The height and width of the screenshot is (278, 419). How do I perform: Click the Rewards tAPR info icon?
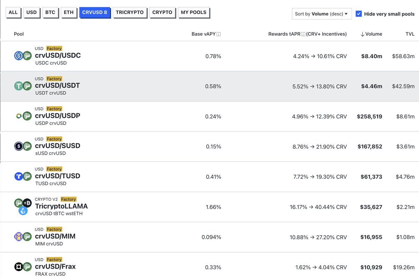click(x=303, y=34)
